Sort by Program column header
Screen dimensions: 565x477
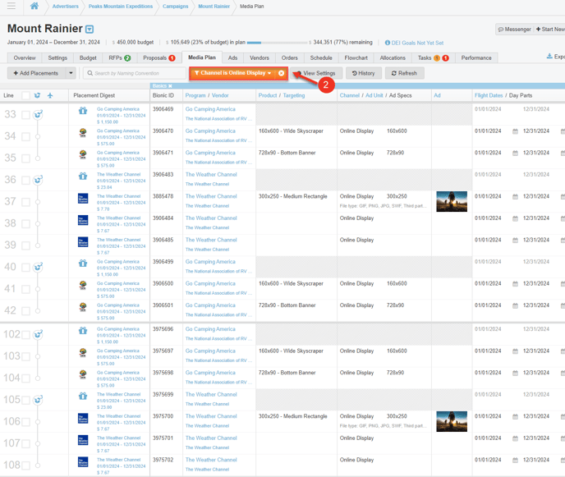tap(195, 95)
